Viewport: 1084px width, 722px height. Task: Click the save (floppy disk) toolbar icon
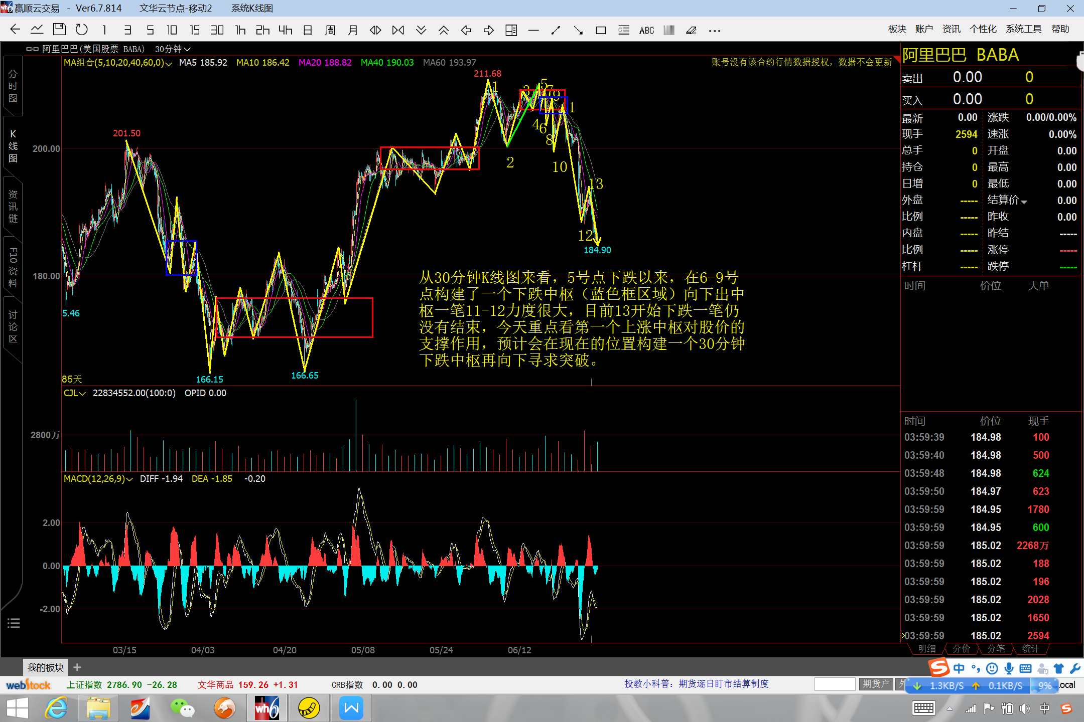pos(59,30)
